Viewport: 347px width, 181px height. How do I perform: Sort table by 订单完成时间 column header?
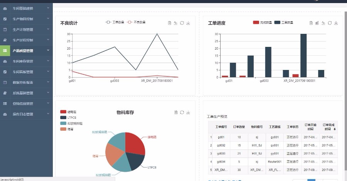click(x=328, y=127)
